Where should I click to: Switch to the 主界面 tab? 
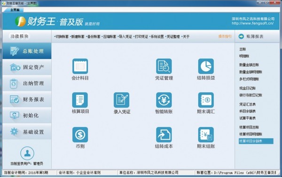point(15,10)
